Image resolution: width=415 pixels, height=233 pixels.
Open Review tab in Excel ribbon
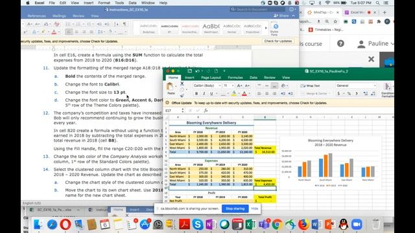pos(270,78)
